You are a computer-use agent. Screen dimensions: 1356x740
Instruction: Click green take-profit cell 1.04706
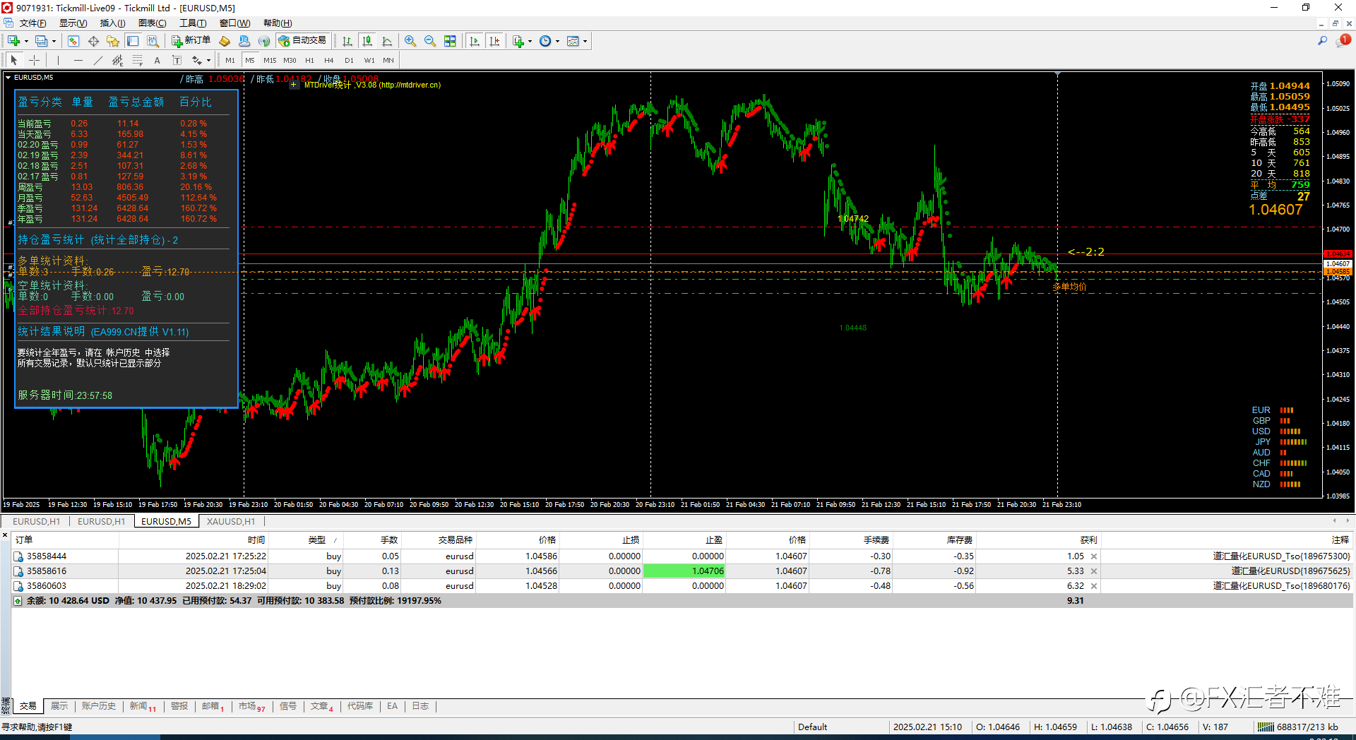click(684, 571)
